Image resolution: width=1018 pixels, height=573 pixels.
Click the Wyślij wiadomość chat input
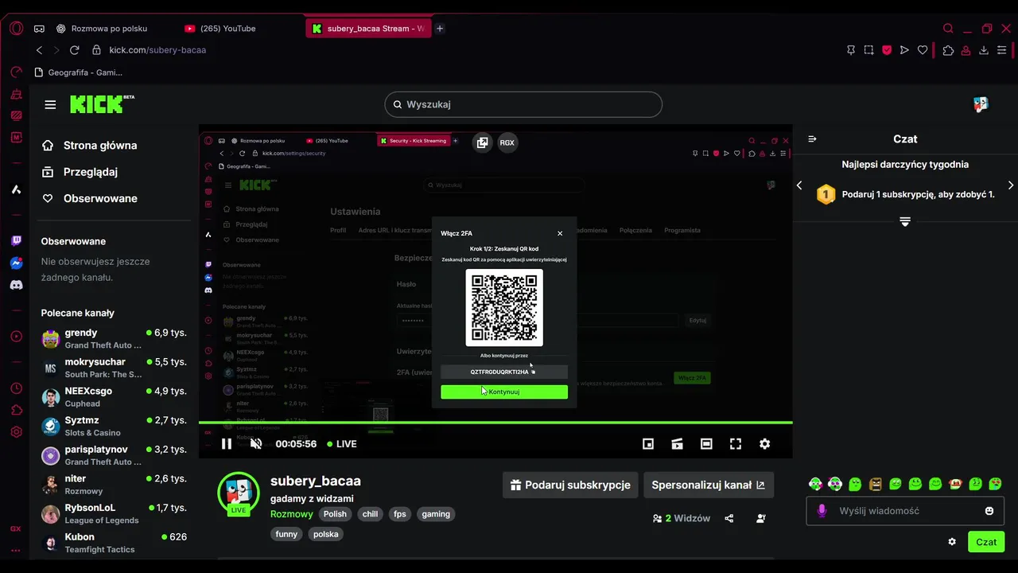click(905, 511)
